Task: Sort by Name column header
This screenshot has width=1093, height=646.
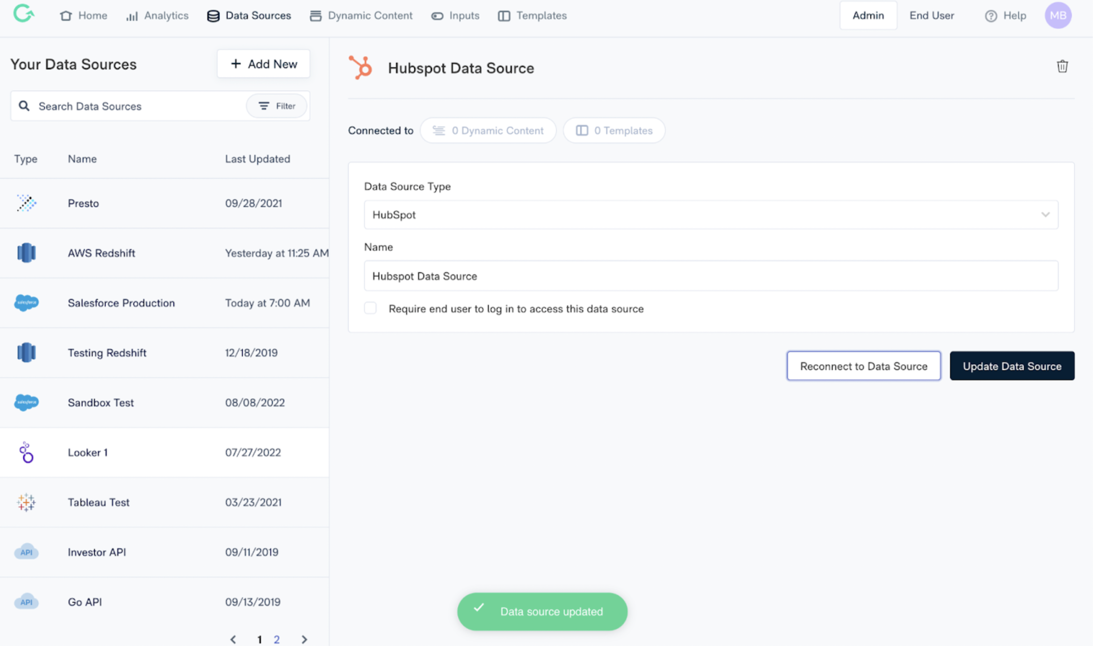Action: pyautogui.click(x=82, y=159)
